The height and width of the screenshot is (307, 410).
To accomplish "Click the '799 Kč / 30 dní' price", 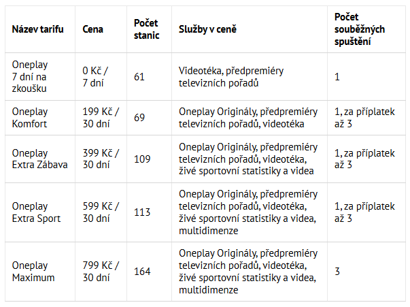I will pyautogui.click(x=101, y=272).
